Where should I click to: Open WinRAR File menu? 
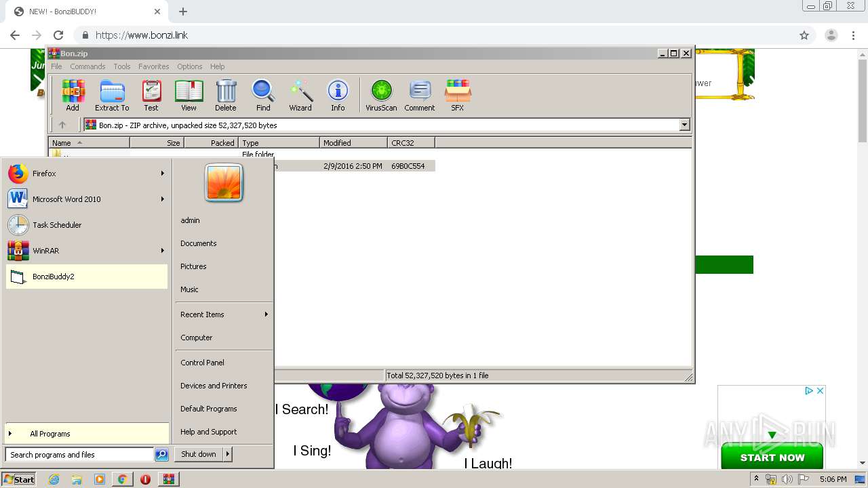[56, 66]
